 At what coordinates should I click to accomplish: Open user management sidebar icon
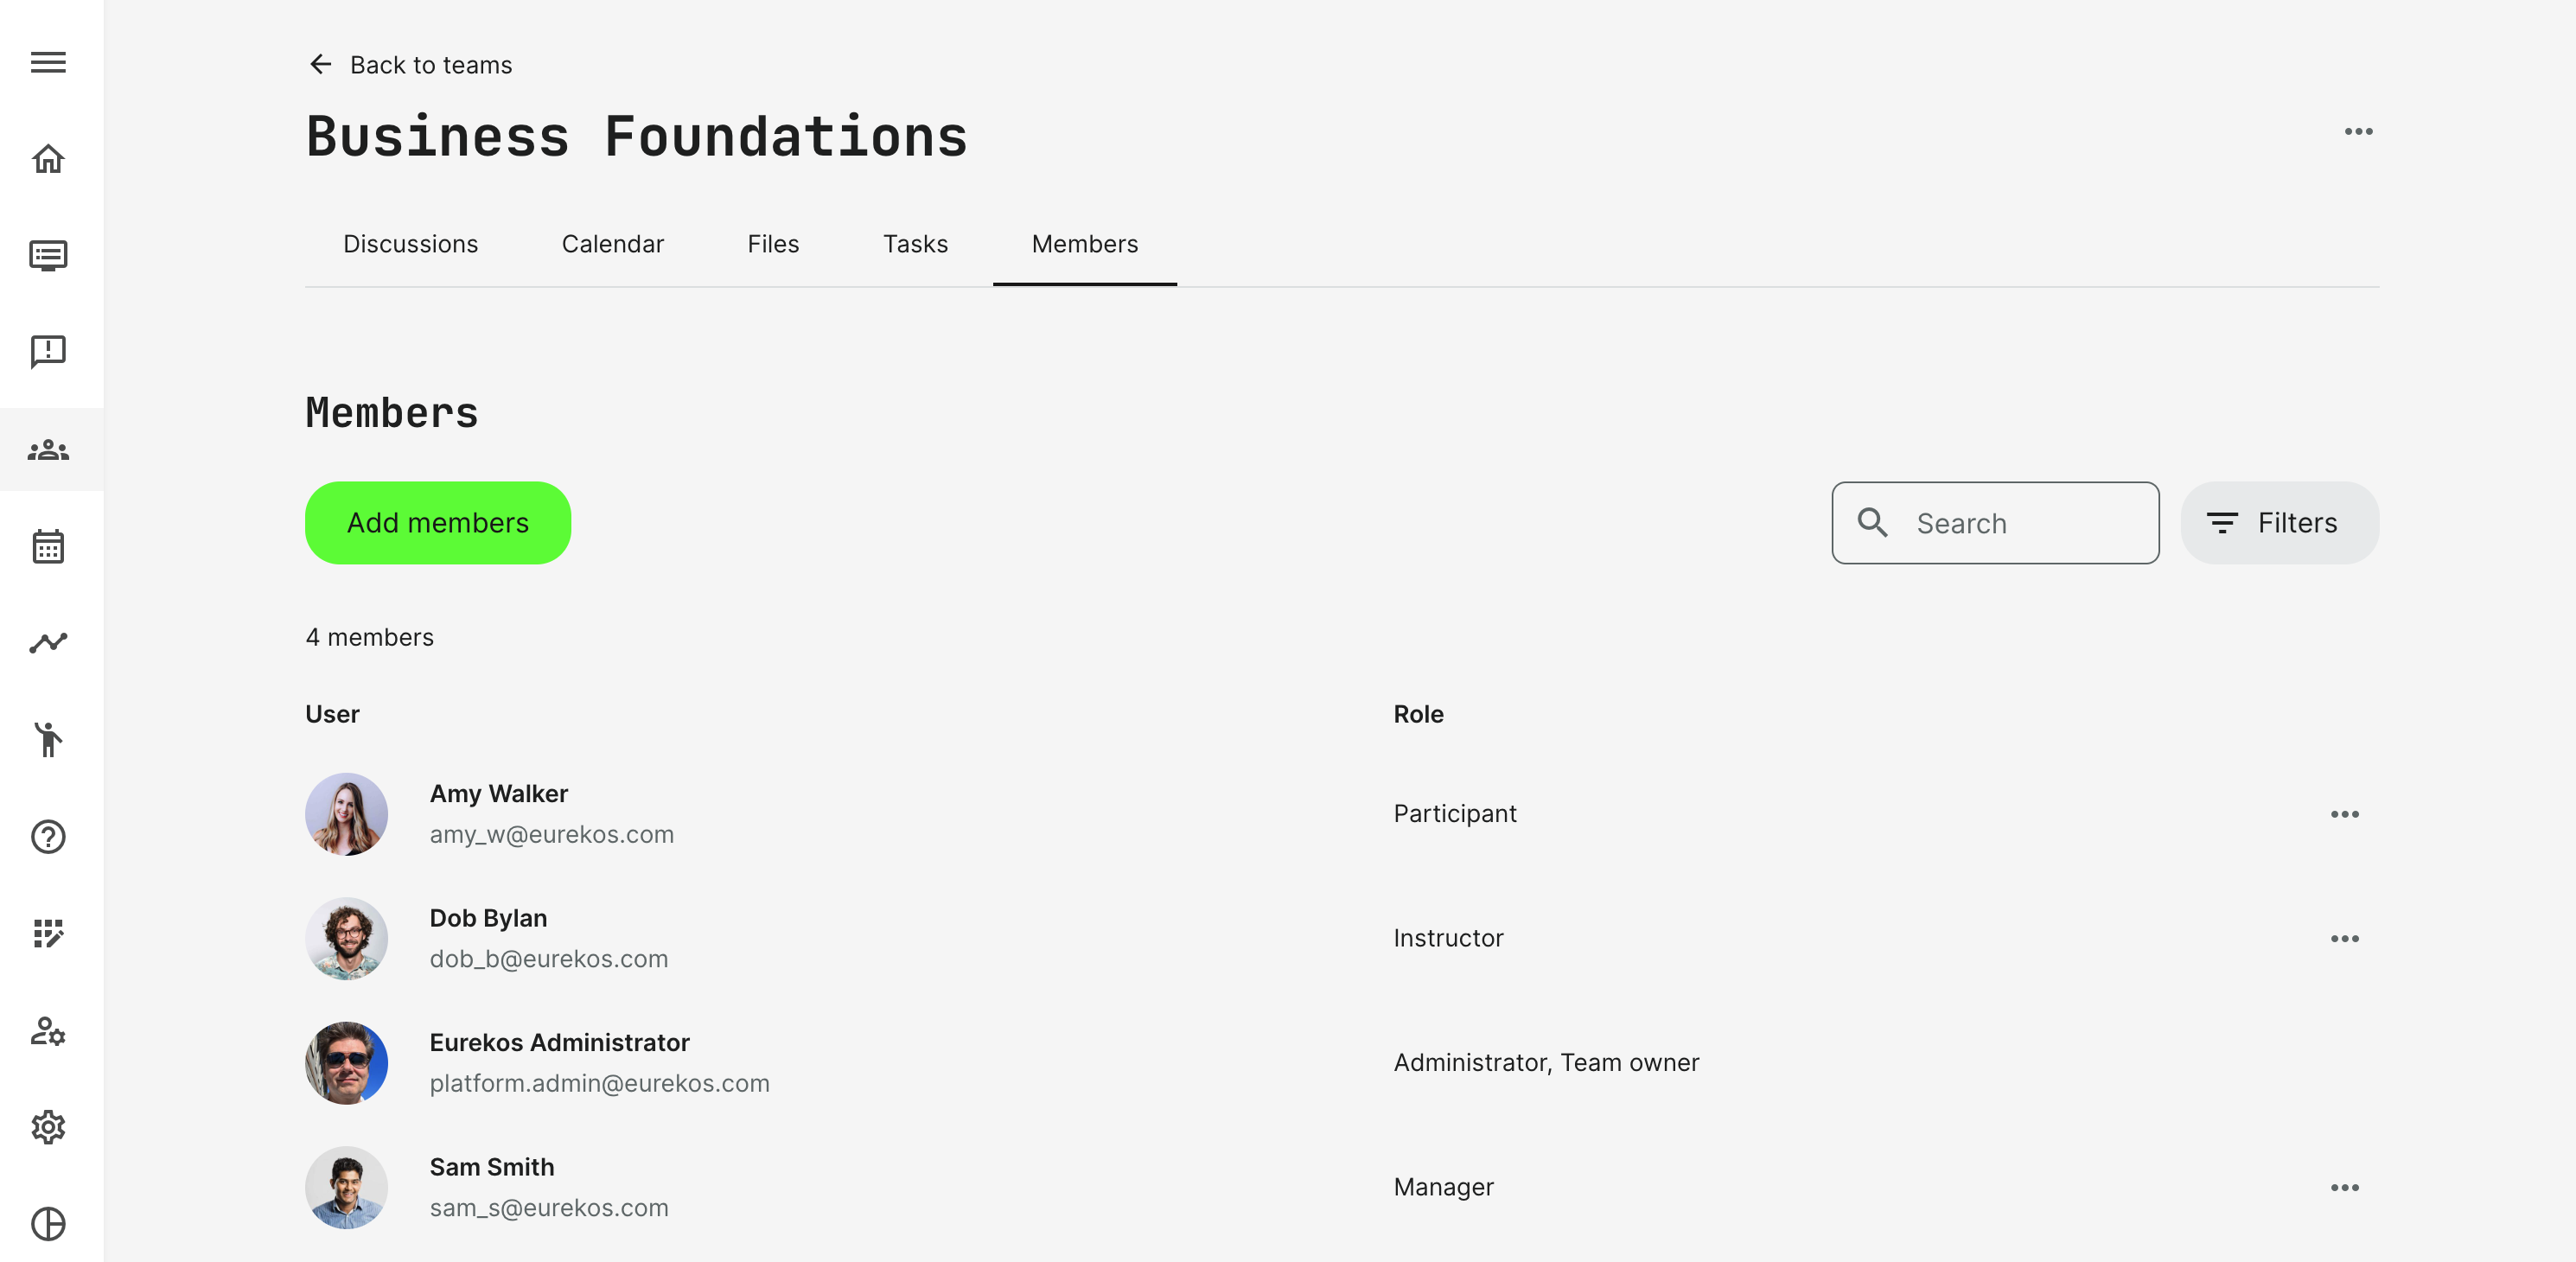(x=48, y=1031)
